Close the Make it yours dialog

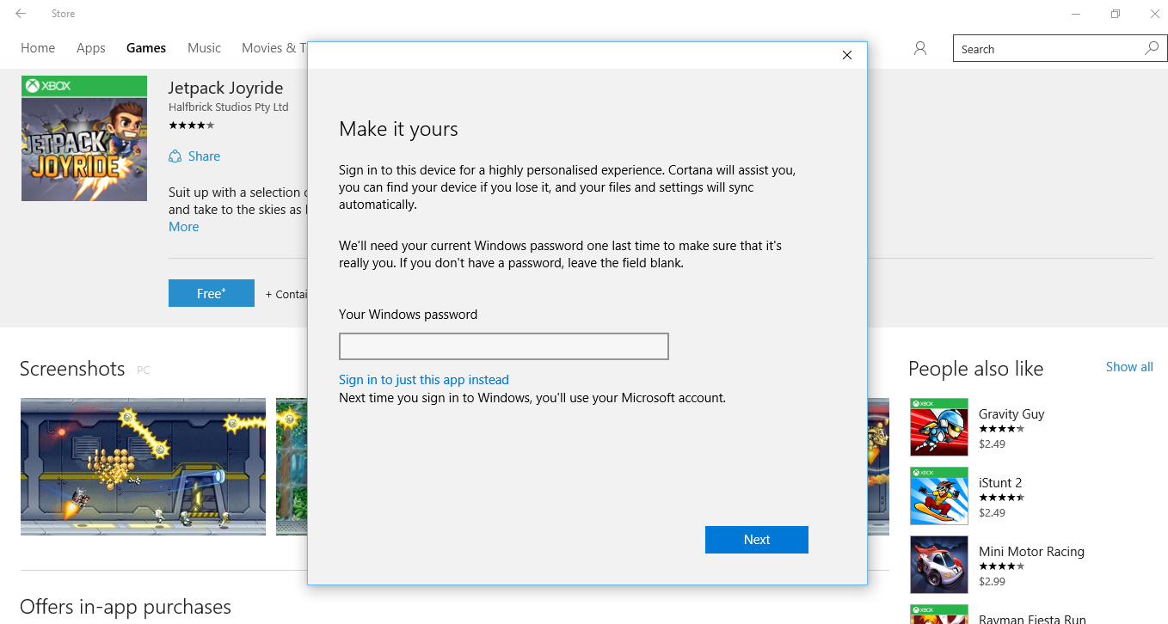847,55
